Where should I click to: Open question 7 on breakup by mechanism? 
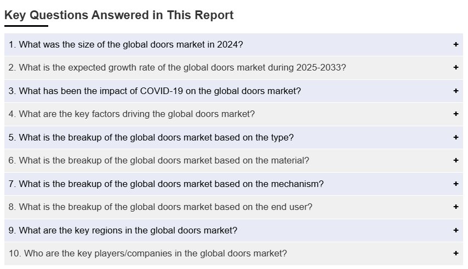pos(165,184)
